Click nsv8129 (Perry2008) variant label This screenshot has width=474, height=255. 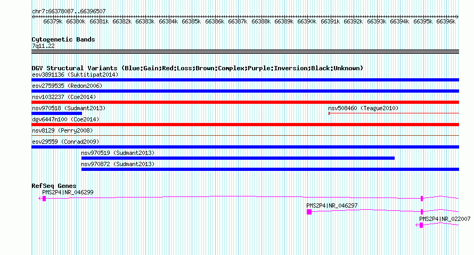(x=62, y=130)
